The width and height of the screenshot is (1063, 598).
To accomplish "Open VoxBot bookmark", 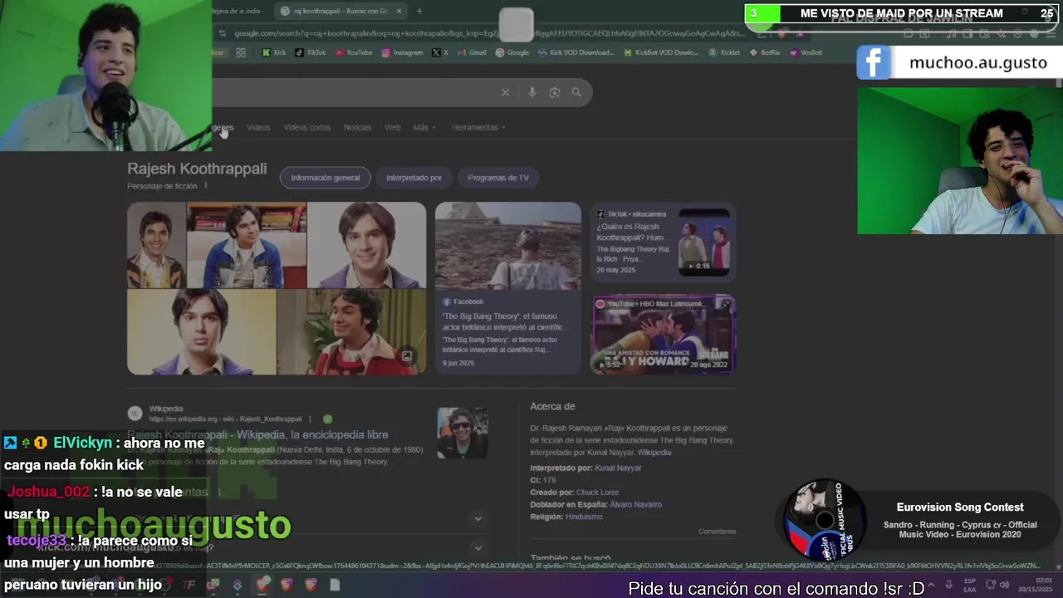I will (x=806, y=52).
